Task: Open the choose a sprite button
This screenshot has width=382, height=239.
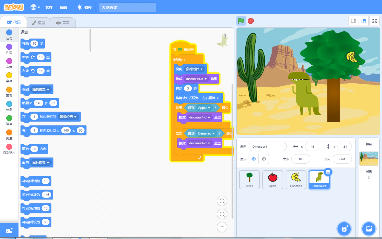Action: tap(344, 229)
